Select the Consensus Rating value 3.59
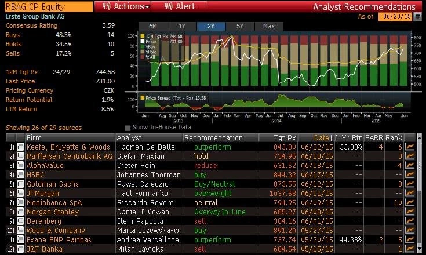The width and height of the screenshot is (426, 255). 108,25
